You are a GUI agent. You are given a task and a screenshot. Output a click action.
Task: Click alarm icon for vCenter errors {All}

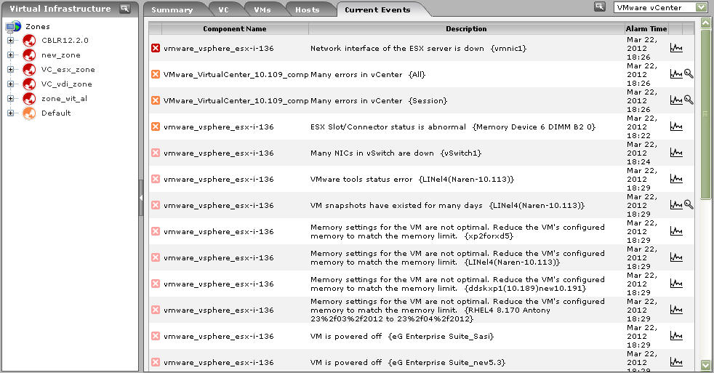click(x=156, y=74)
